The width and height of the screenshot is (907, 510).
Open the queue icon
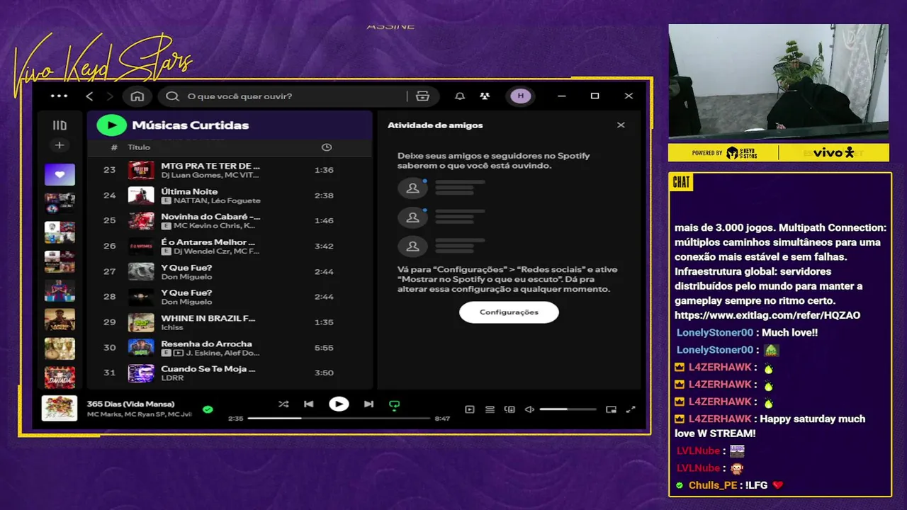pyautogui.click(x=490, y=409)
